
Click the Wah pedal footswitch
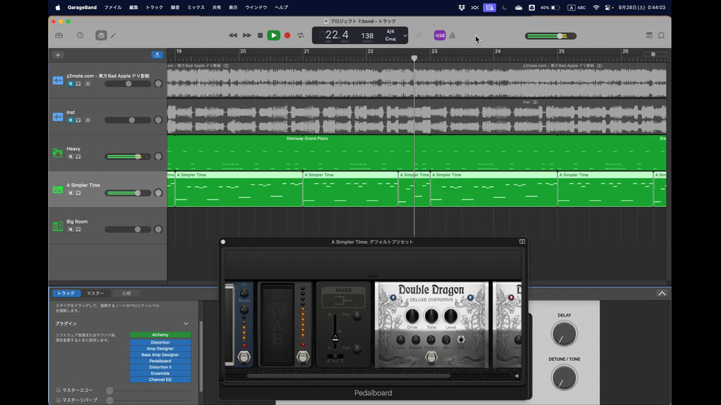click(x=303, y=357)
